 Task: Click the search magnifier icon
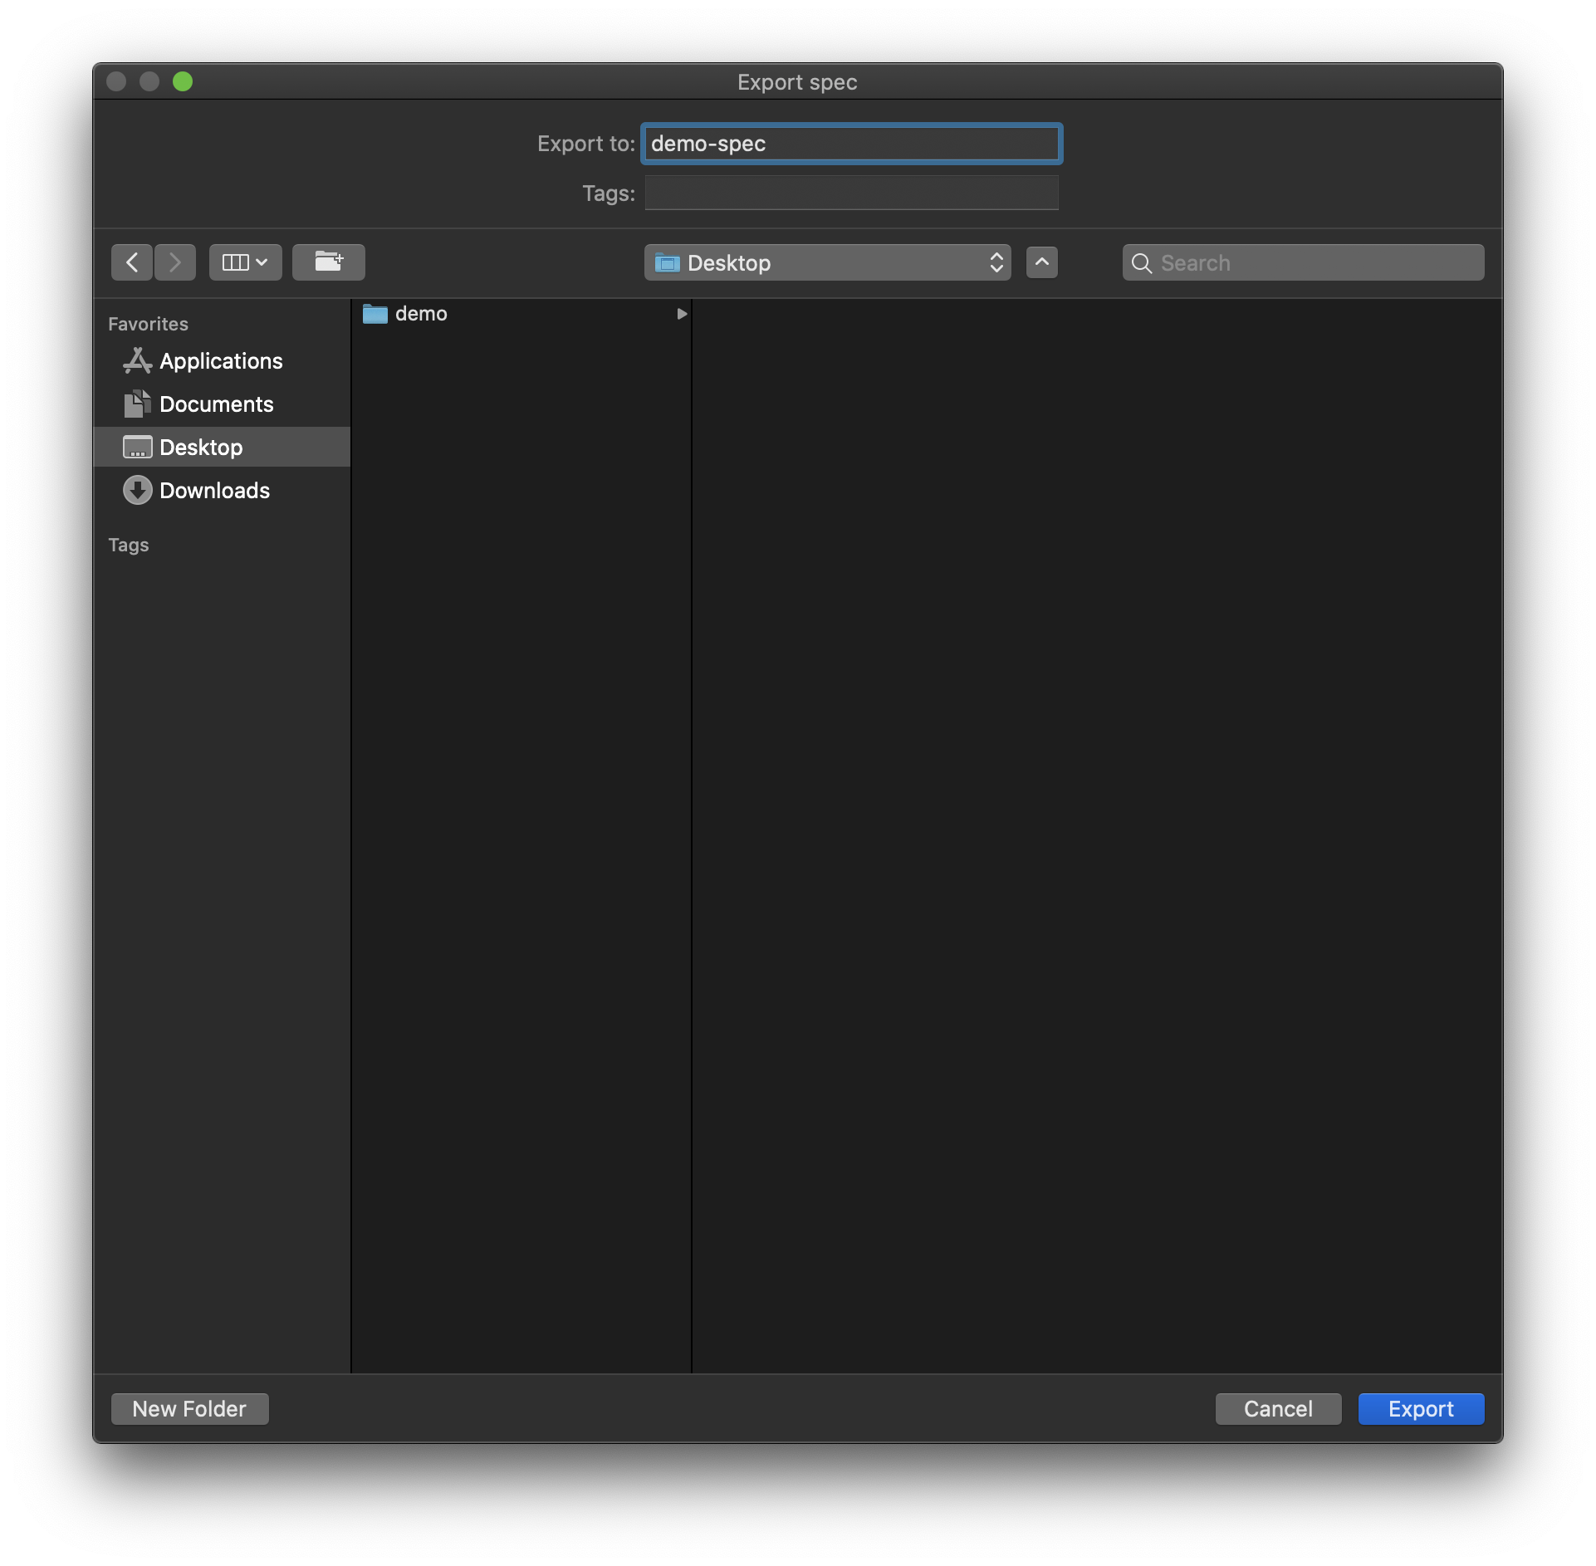pos(1142,263)
